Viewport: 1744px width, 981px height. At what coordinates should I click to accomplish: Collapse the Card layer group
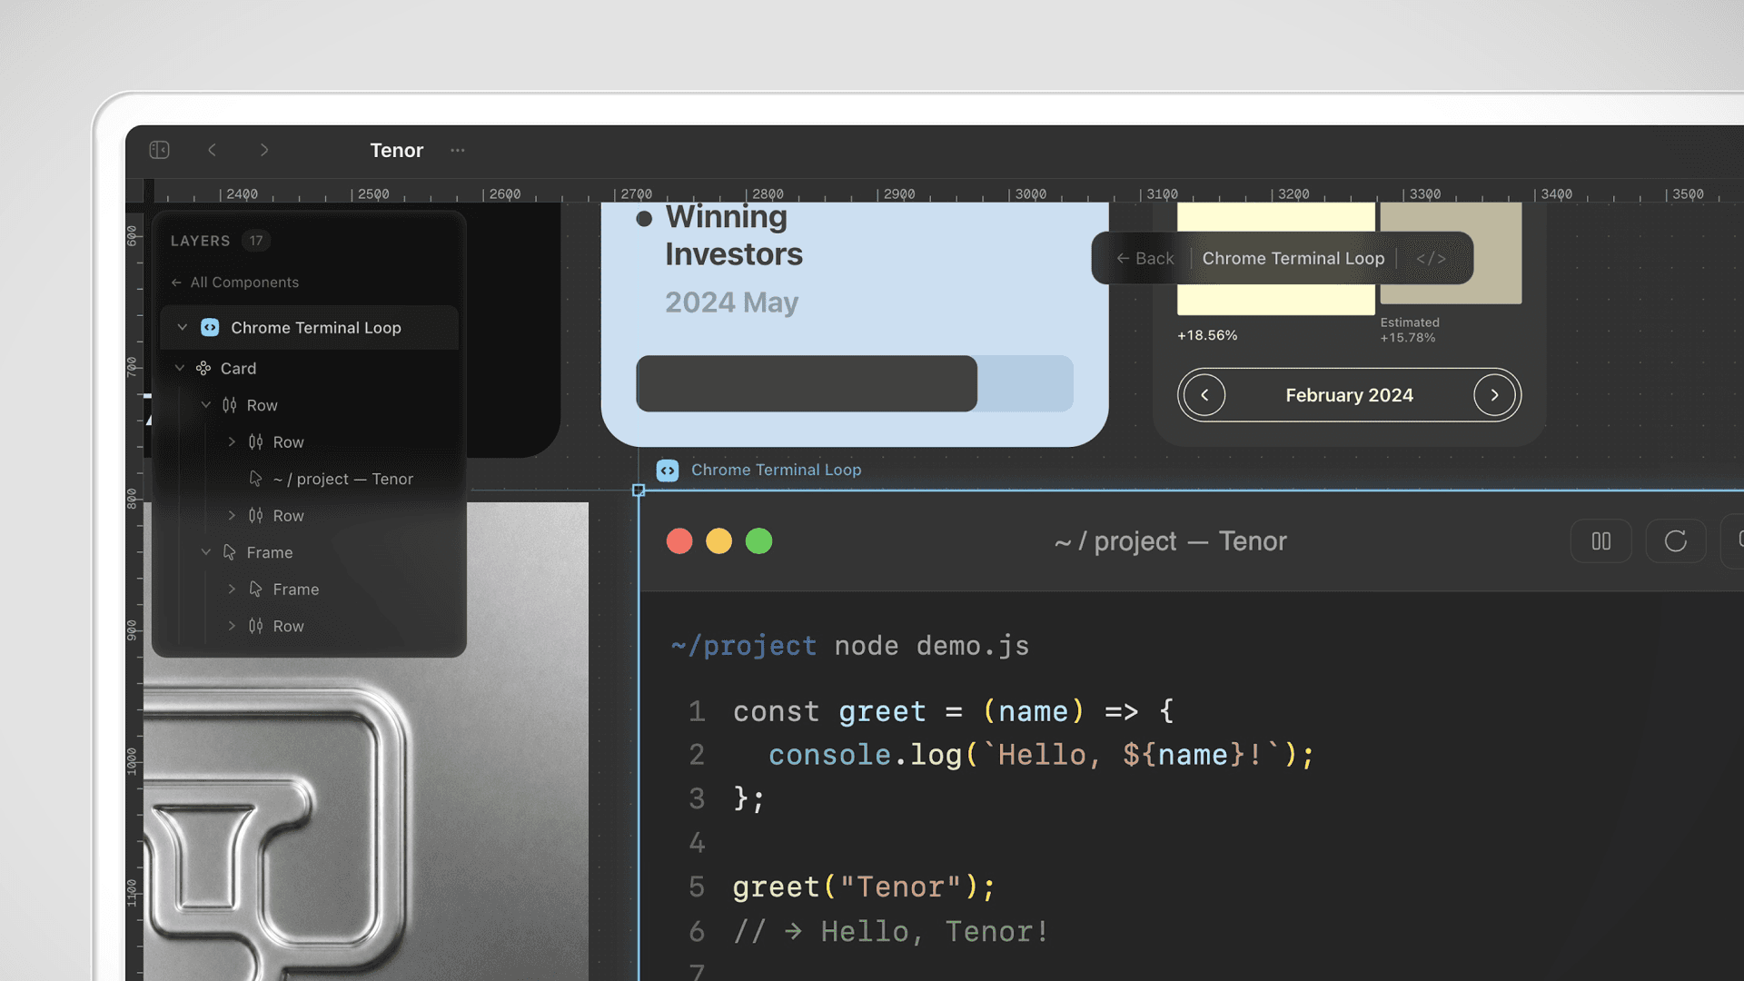(x=180, y=368)
